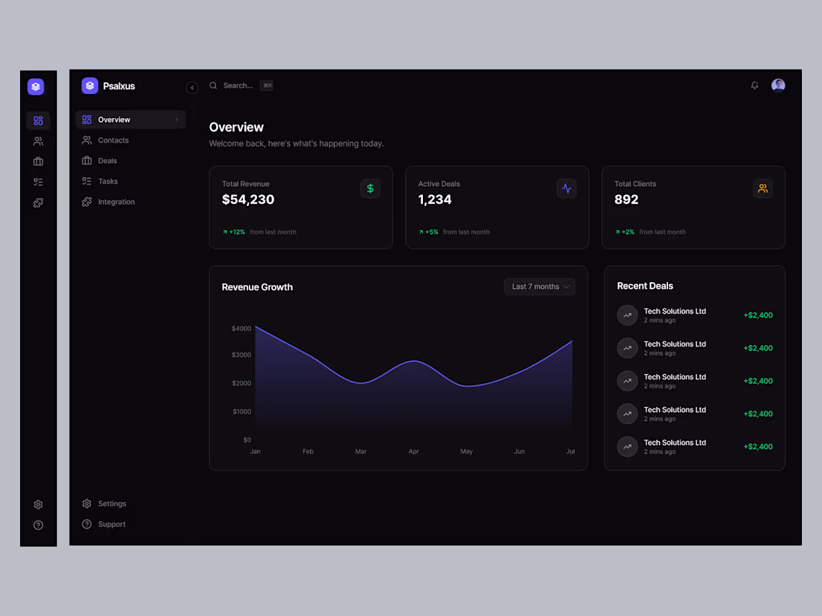Click the Psalxus logo icon
This screenshot has width=822, height=616.
[90, 86]
